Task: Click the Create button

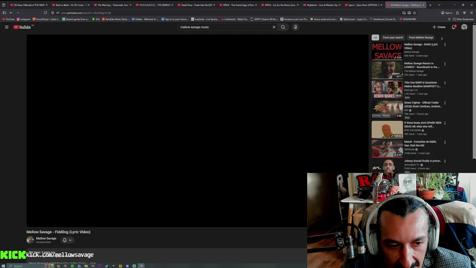Action: pos(439,27)
